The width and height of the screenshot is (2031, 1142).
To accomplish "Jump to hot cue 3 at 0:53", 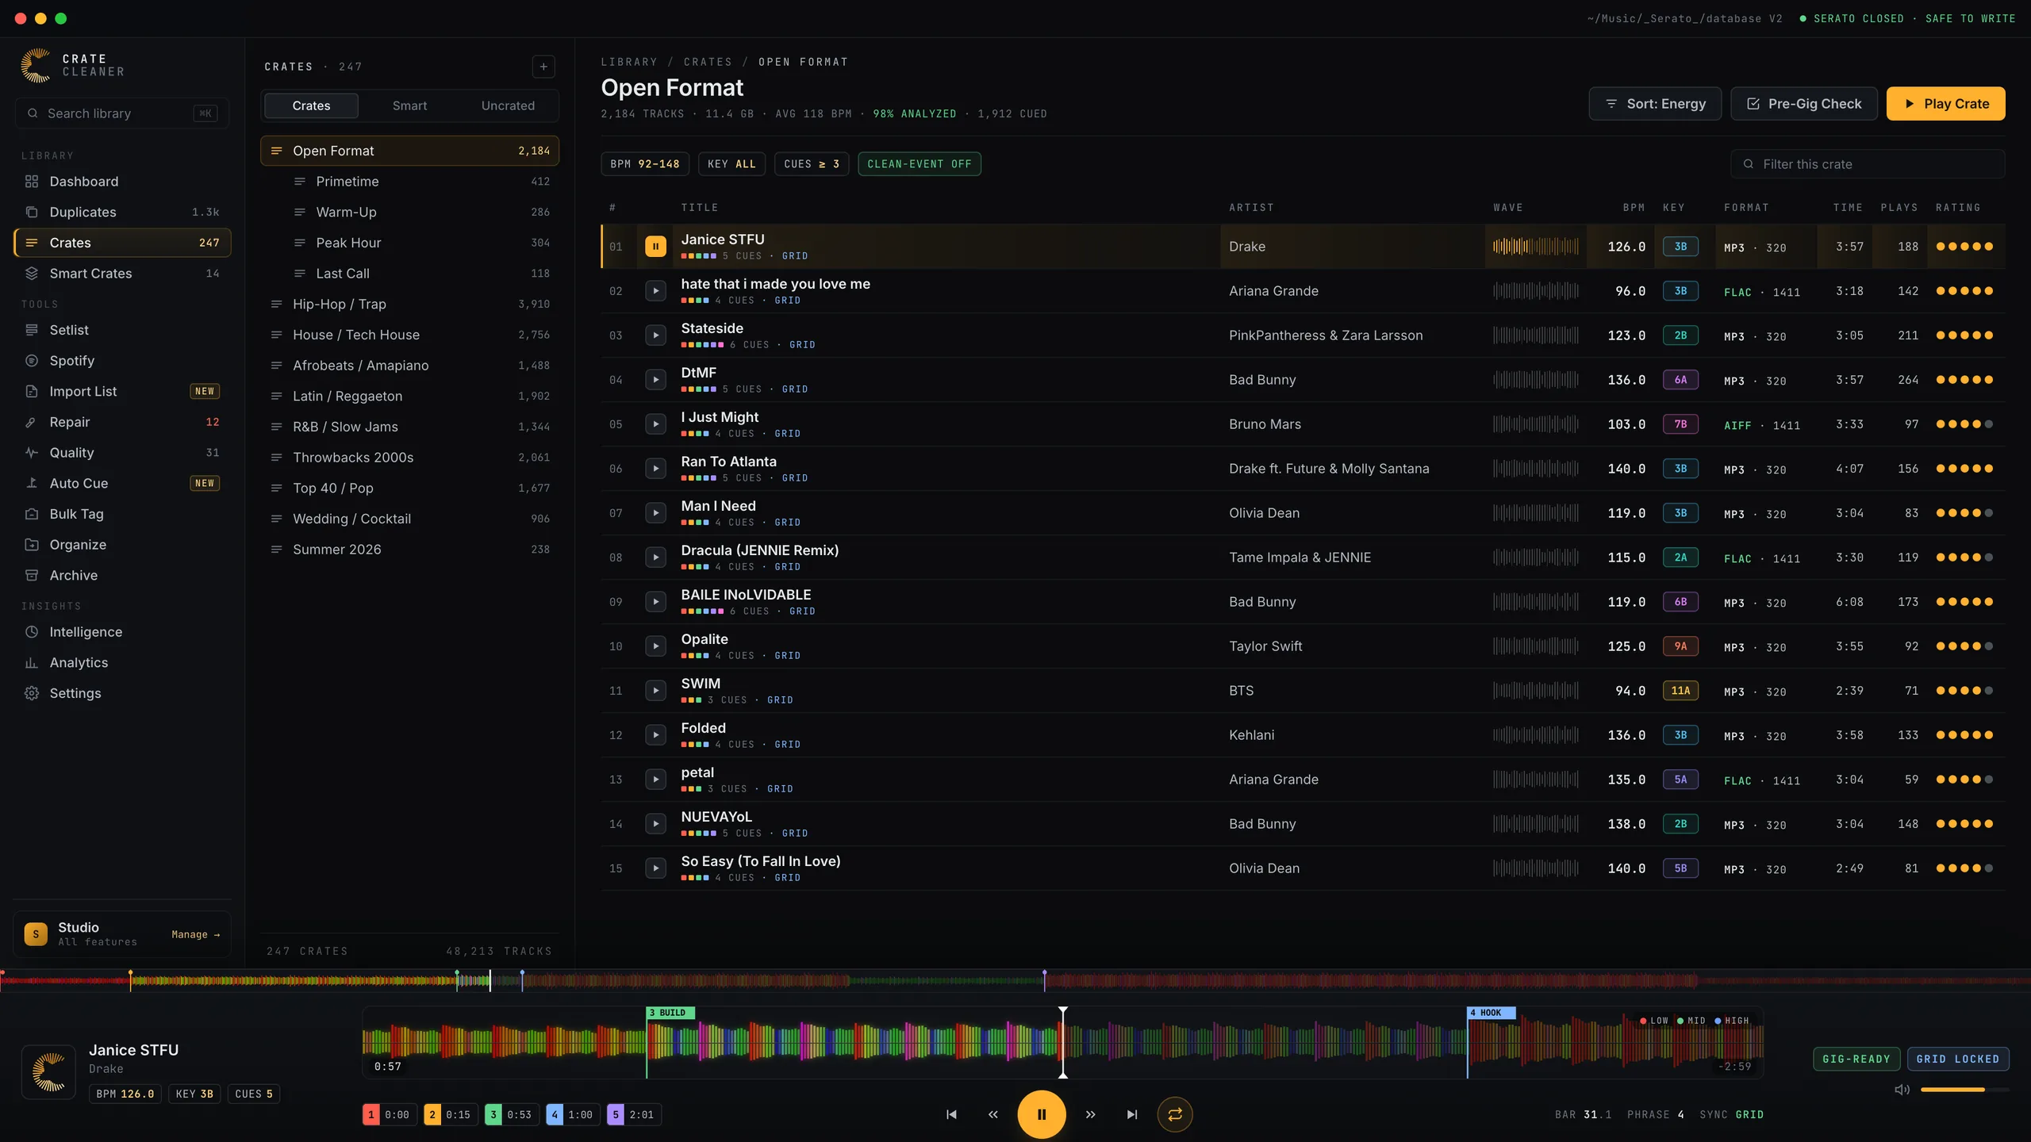I will click(x=512, y=1114).
